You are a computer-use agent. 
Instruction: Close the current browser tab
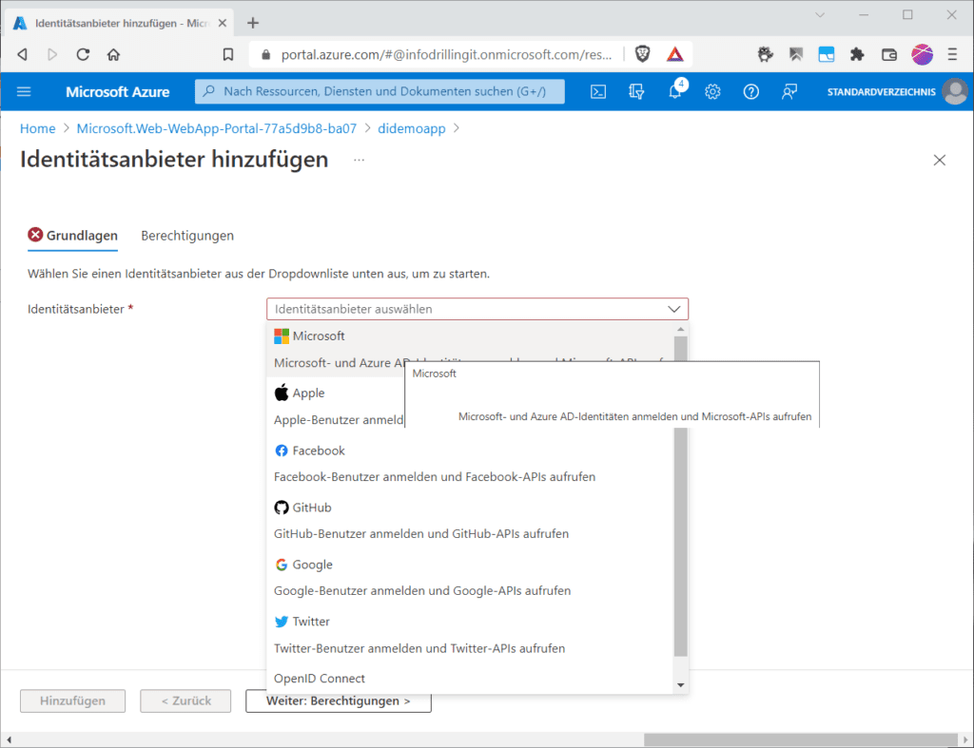(223, 23)
